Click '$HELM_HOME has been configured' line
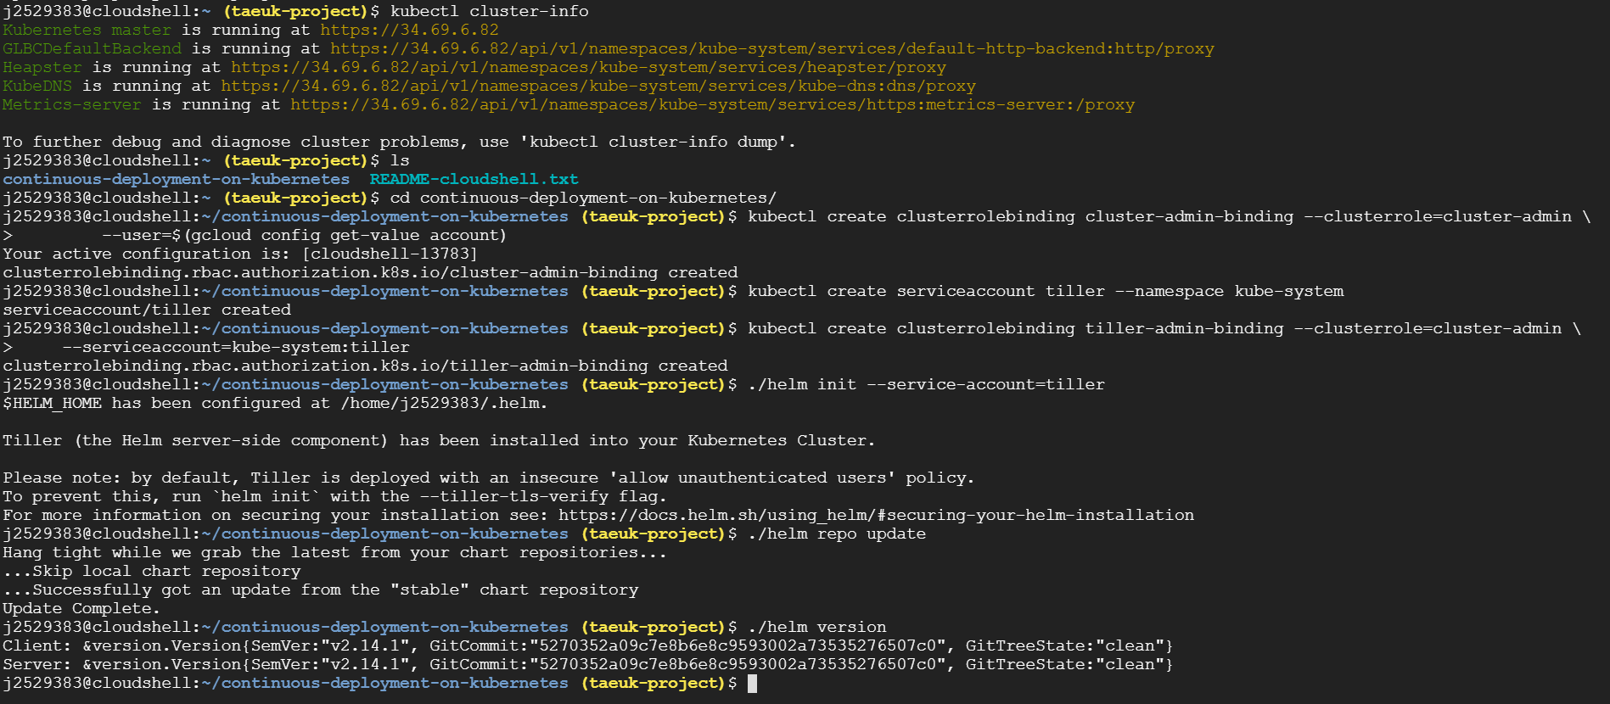 [x=275, y=403]
